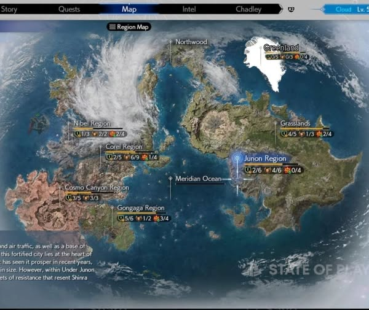Select the Junon Region label
369x310 pixels.
(265, 158)
